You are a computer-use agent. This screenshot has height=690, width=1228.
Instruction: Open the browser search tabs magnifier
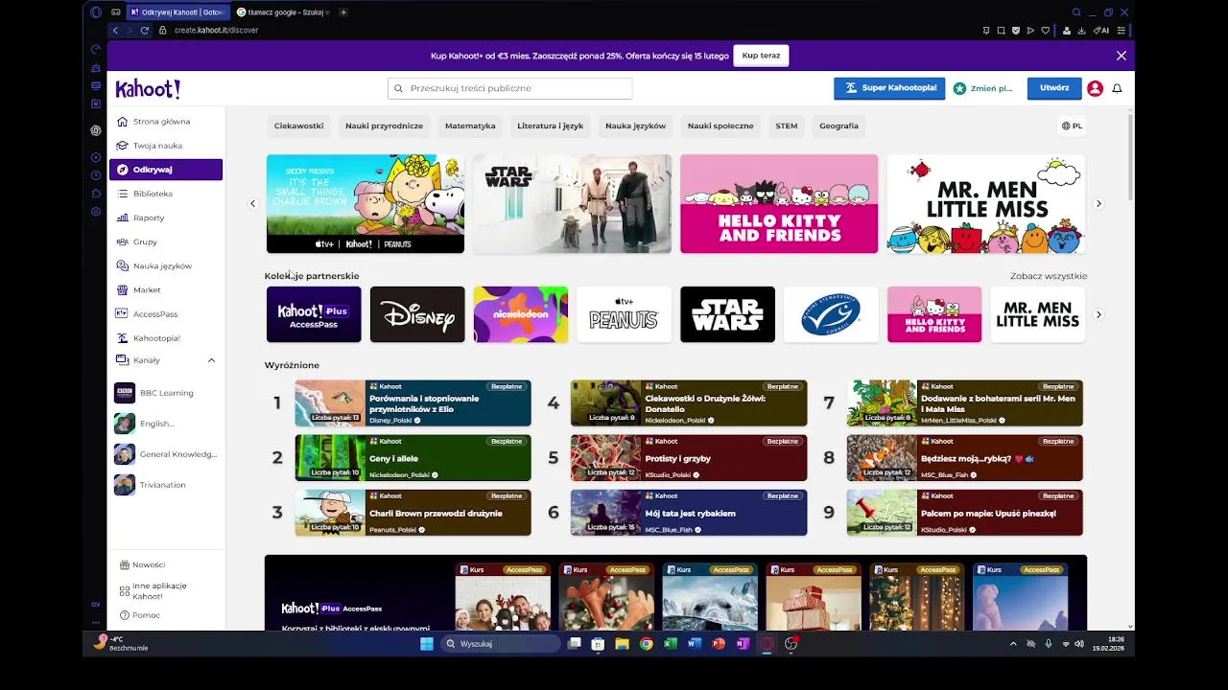1076,12
